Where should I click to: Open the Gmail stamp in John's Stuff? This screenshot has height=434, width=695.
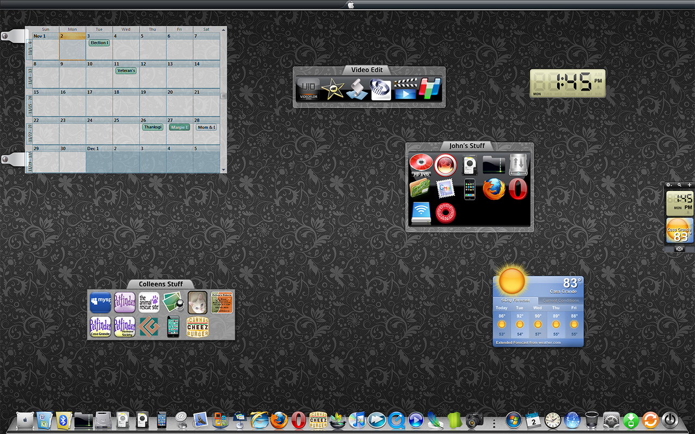445,189
